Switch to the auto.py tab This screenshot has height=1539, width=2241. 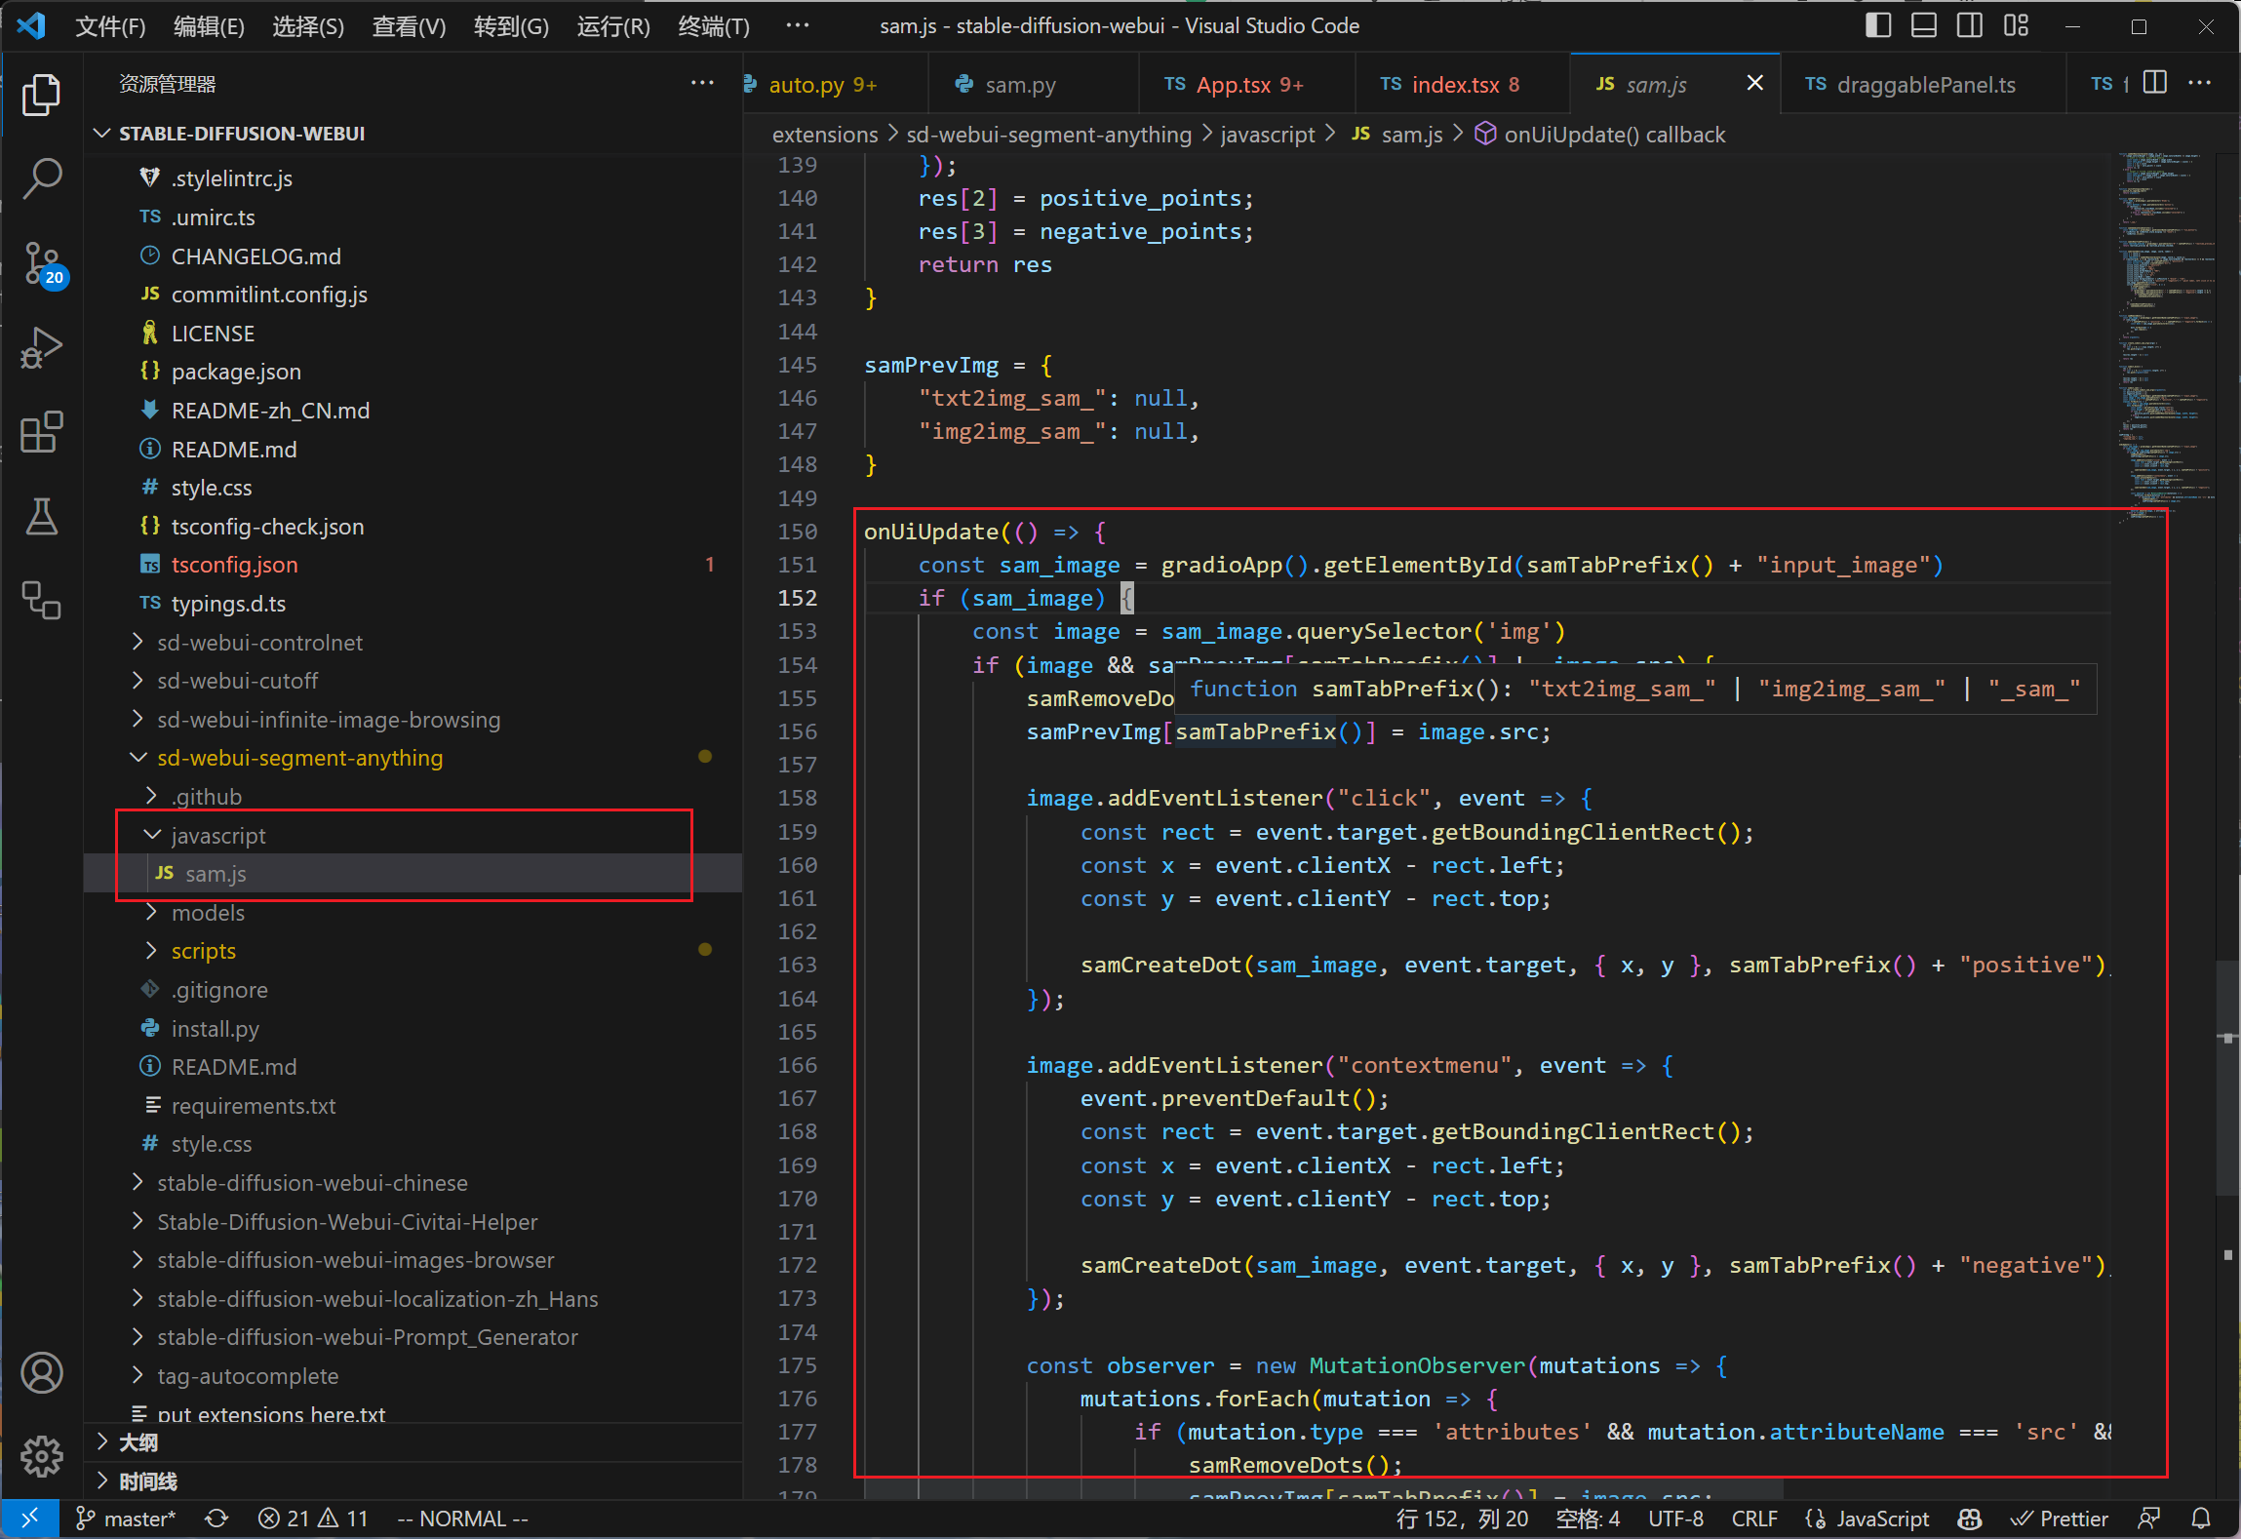click(x=835, y=84)
